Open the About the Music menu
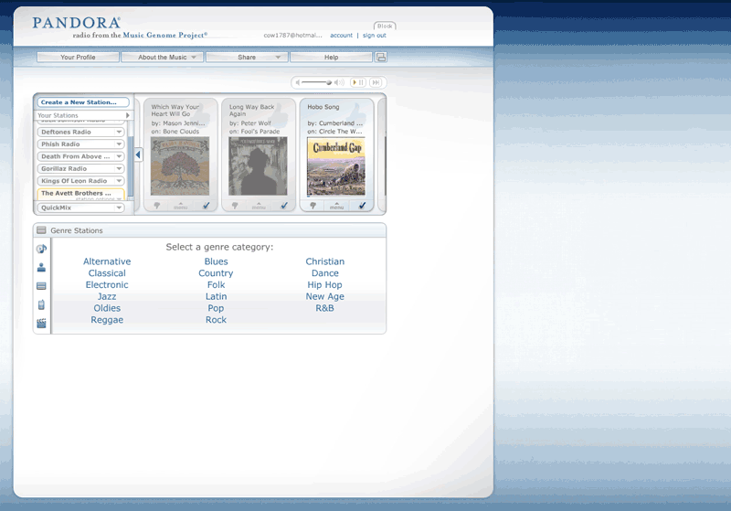Image resolution: width=731 pixels, height=511 pixels. click(163, 57)
